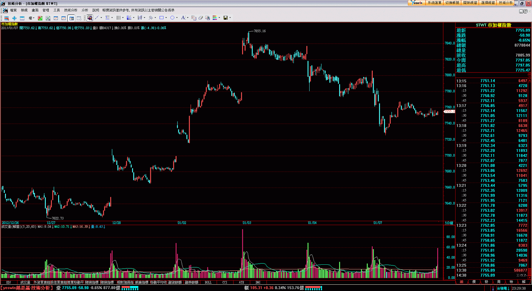Switch to the ATR indicator tab
532x291 pixels.
point(241,282)
